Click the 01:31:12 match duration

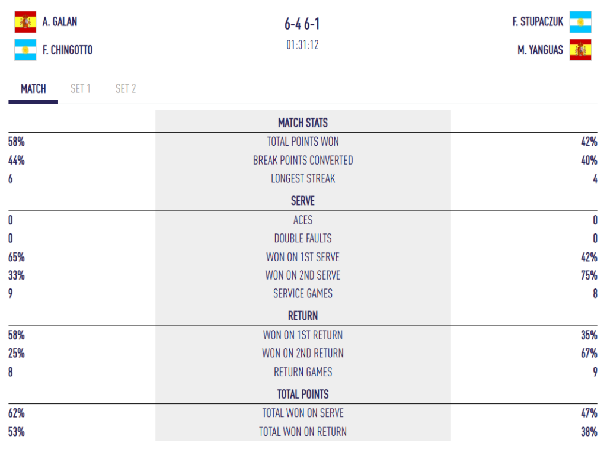point(302,45)
